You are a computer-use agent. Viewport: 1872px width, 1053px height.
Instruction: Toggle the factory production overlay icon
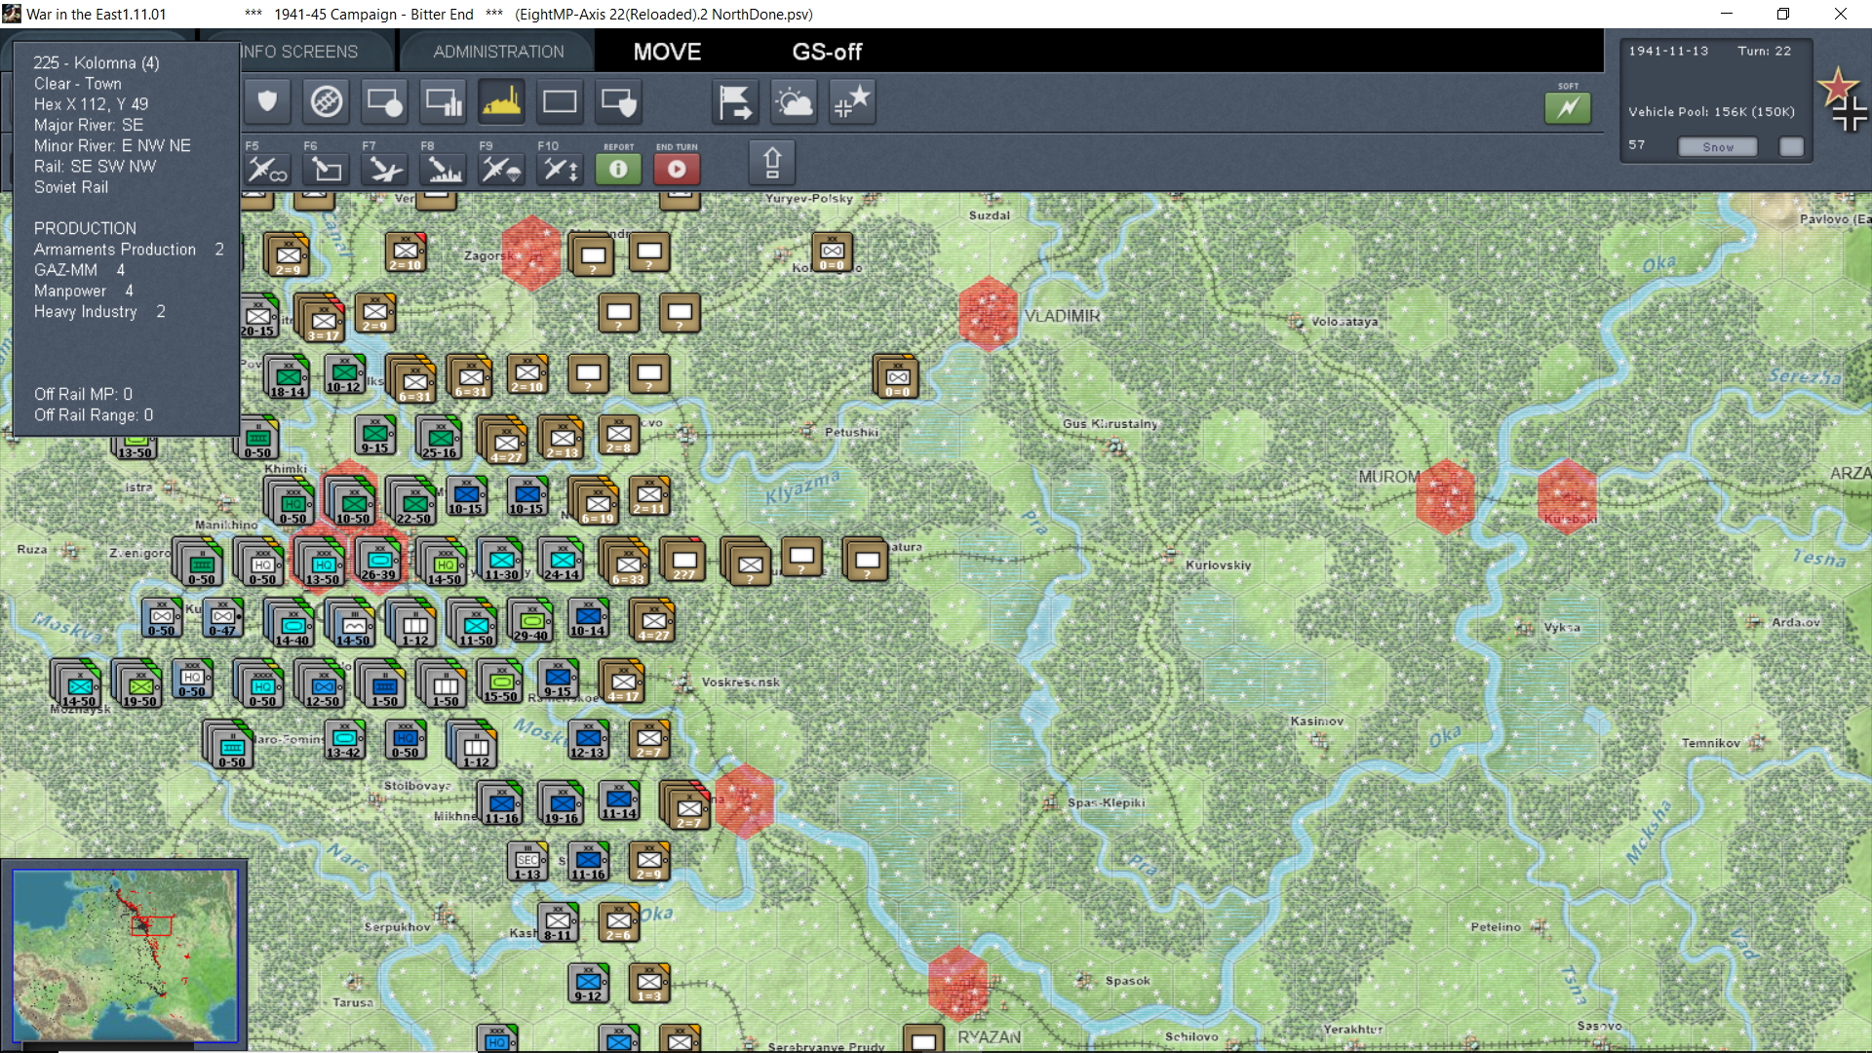pyautogui.click(x=501, y=102)
